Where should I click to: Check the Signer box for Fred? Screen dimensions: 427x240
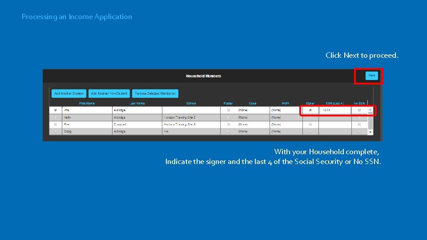point(310,124)
